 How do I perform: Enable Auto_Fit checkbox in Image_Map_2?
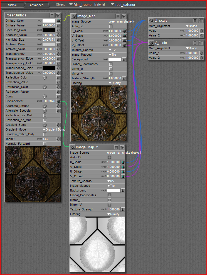[x=109, y=158]
